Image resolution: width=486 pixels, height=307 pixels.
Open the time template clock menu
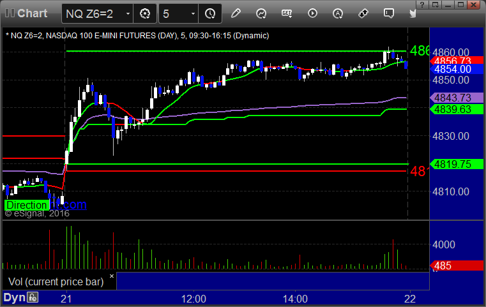tap(210, 13)
